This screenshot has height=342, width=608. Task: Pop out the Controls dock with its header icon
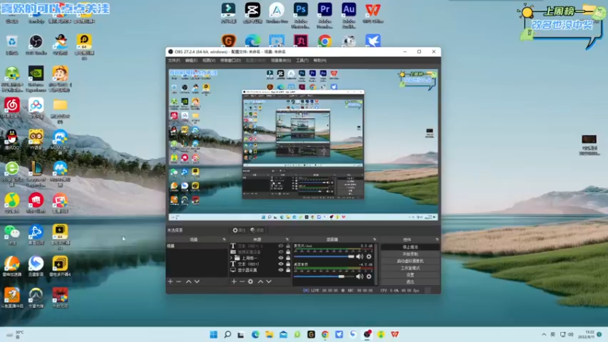(x=437, y=239)
